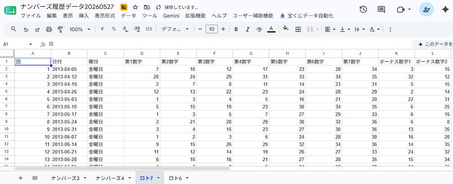Activate the paint format tool
Image resolution: width=453 pixels, height=184 pixels.
pyautogui.click(x=60, y=29)
